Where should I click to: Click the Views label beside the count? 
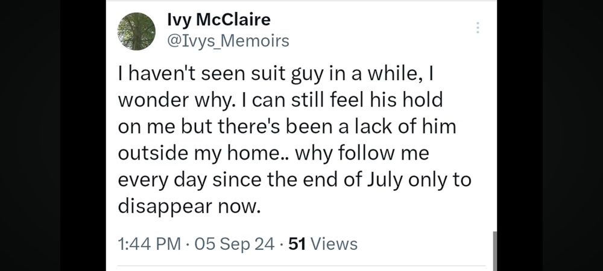tap(334, 244)
